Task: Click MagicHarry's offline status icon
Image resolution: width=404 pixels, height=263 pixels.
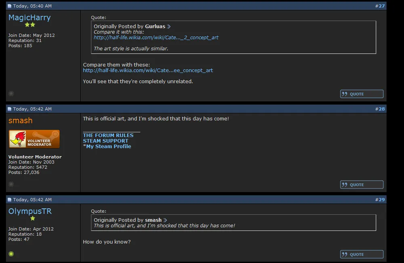Action: click(11, 93)
